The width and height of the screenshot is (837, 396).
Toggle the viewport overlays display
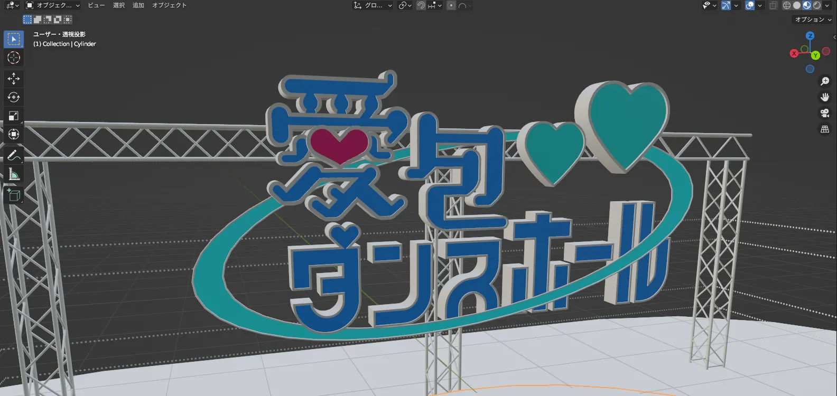pos(750,5)
